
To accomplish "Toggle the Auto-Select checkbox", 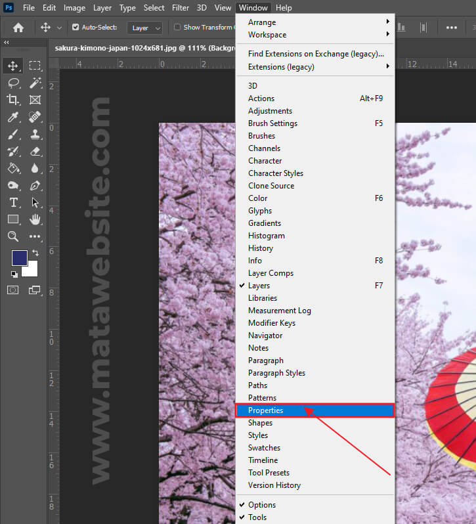I will (76, 28).
